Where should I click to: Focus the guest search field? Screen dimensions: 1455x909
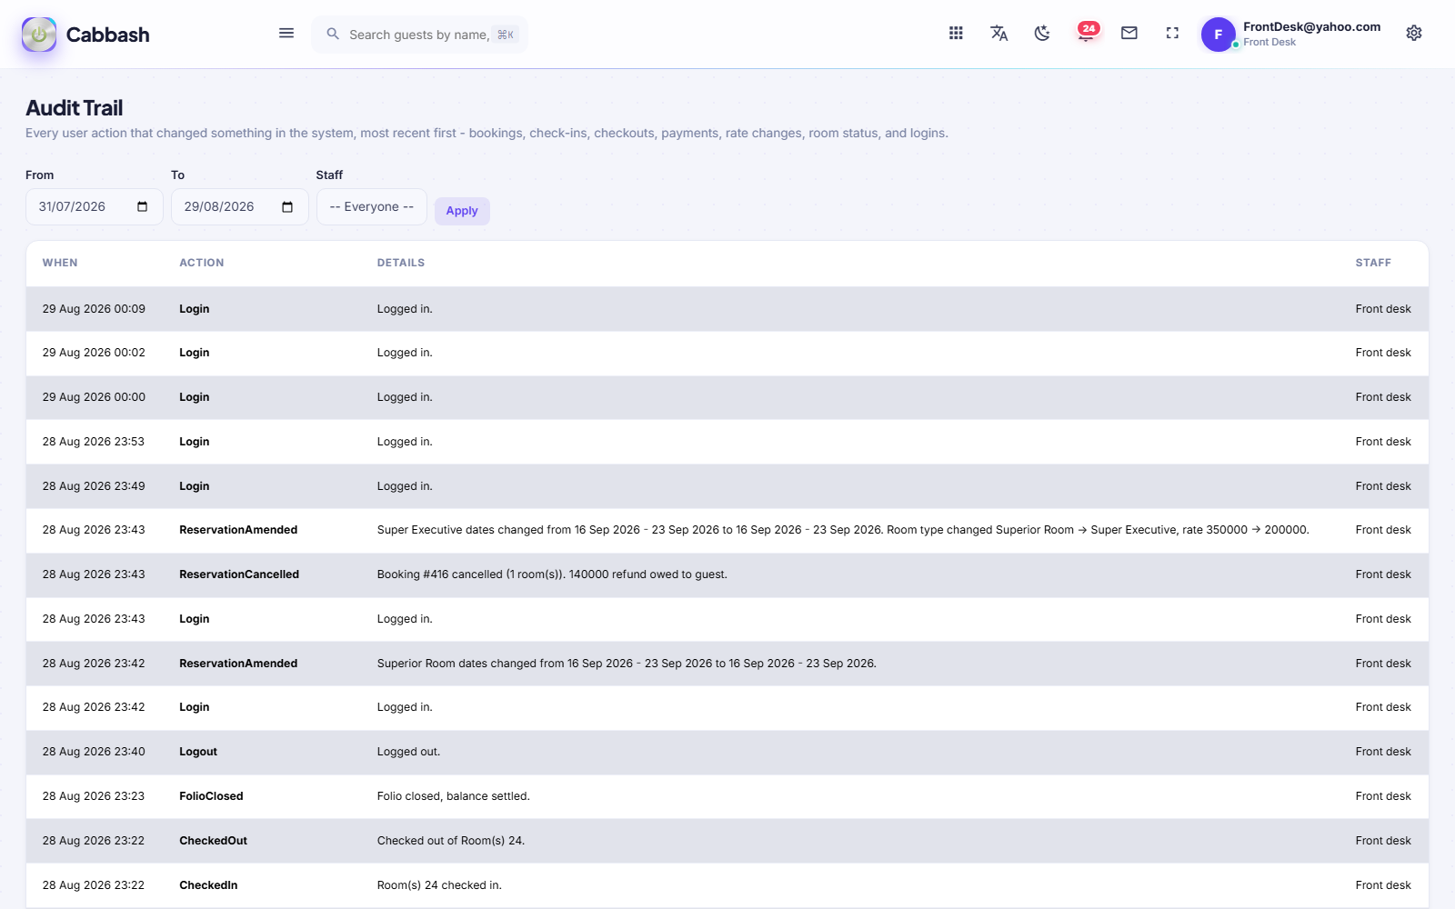pyautogui.click(x=419, y=35)
